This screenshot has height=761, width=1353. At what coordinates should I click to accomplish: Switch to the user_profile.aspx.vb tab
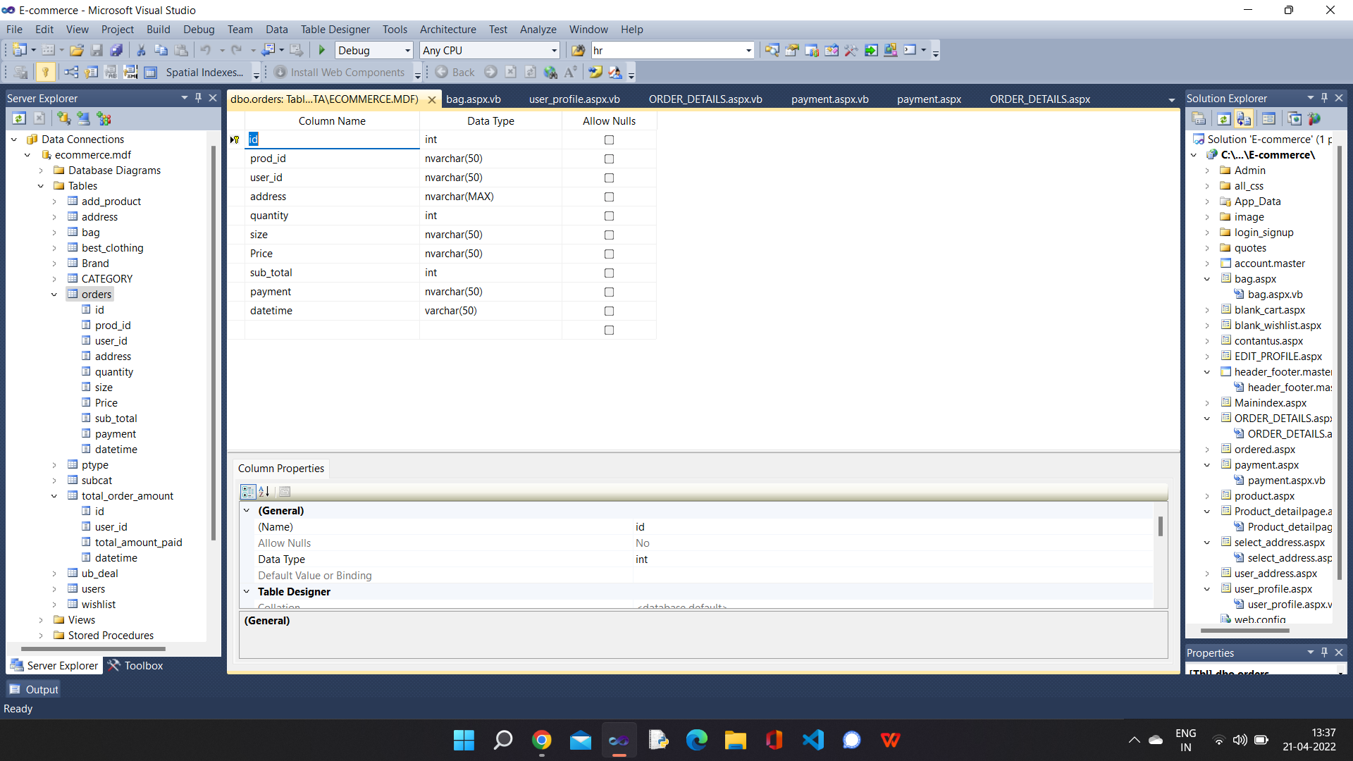(574, 99)
